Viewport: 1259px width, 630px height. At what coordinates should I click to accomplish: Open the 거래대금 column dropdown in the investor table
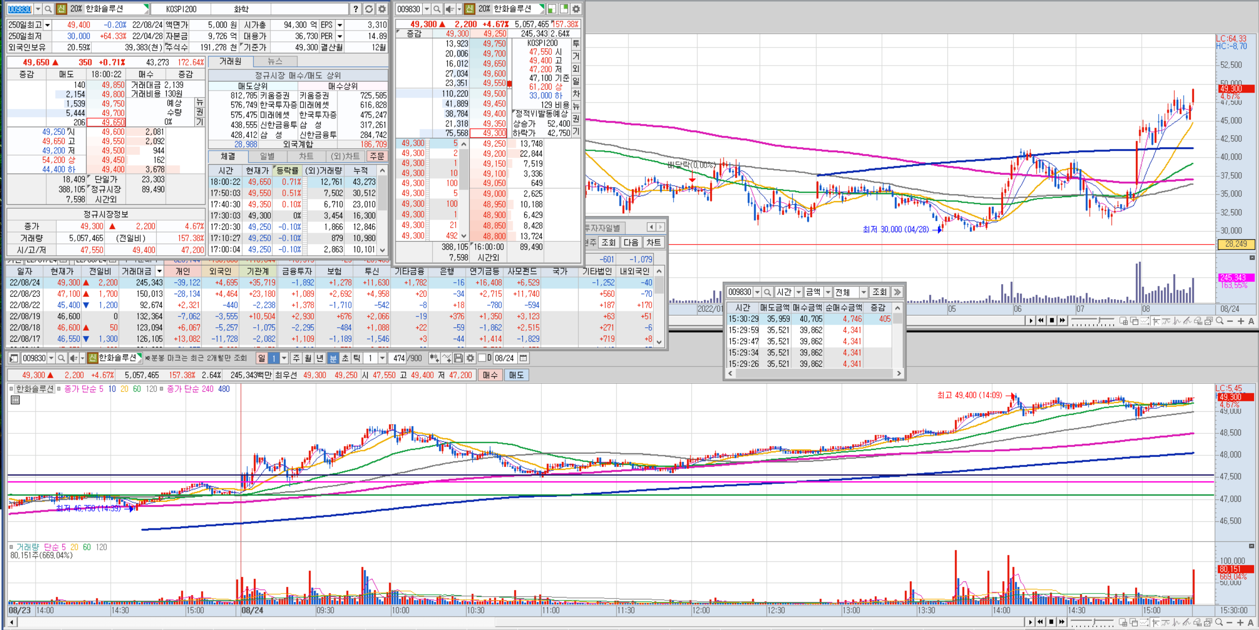pyautogui.click(x=159, y=271)
